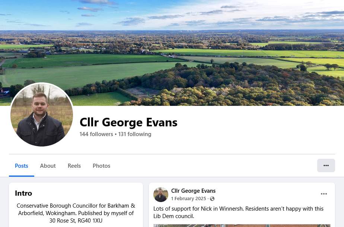The height and width of the screenshot is (227, 344).
Task: Click the post text about Nick in Winnersh
Action: 239,212
